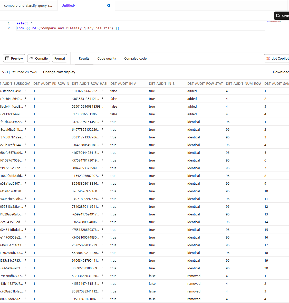This screenshot has height=303, width=289.
Task: Click the table icon in Preview button
Action: (7, 58)
